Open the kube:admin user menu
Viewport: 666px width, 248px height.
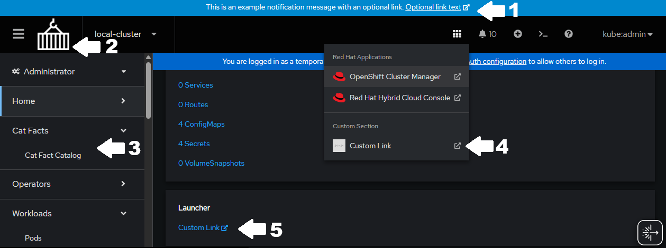(627, 34)
